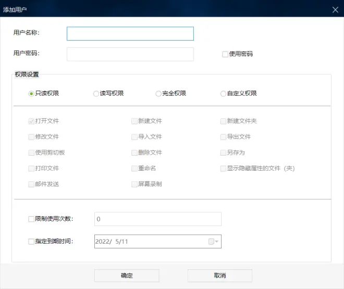Tick the 屏幕录制 permission checkbox
The width and height of the screenshot is (344, 289).
[x=134, y=184]
